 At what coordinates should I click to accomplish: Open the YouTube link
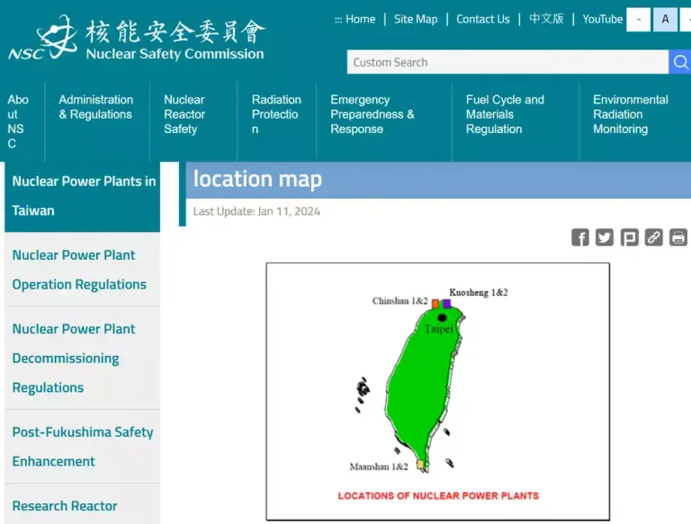[603, 19]
